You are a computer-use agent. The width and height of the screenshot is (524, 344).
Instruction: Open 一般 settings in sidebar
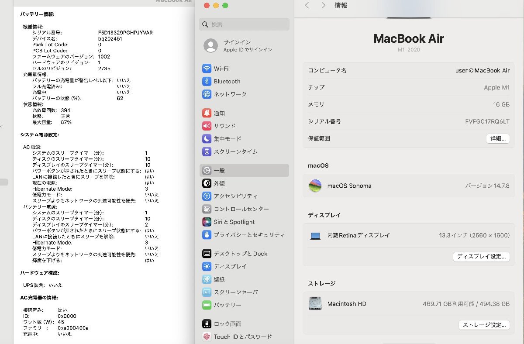[x=244, y=171]
